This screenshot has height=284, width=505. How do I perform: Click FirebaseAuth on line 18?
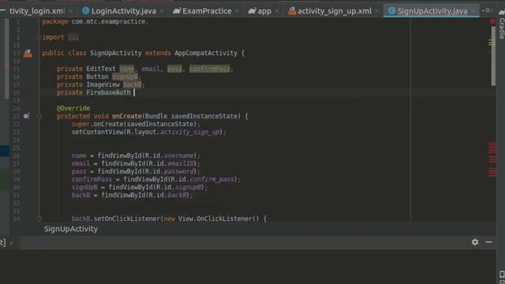[x=108, y=93]
